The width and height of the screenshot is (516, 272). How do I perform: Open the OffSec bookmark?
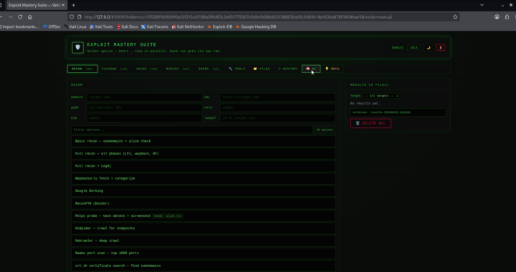[x=52, y=26]
